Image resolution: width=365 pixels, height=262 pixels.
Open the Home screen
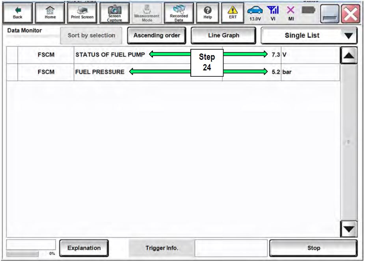(x=50, y=13)
